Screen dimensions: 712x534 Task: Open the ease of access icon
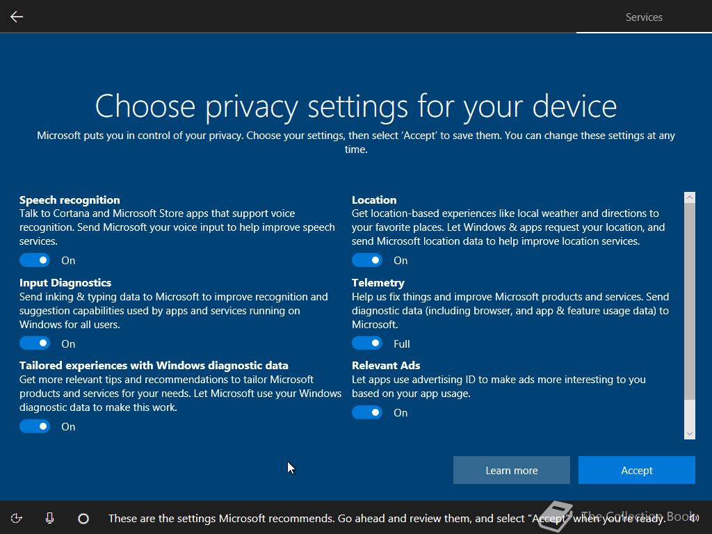[17, 518]
